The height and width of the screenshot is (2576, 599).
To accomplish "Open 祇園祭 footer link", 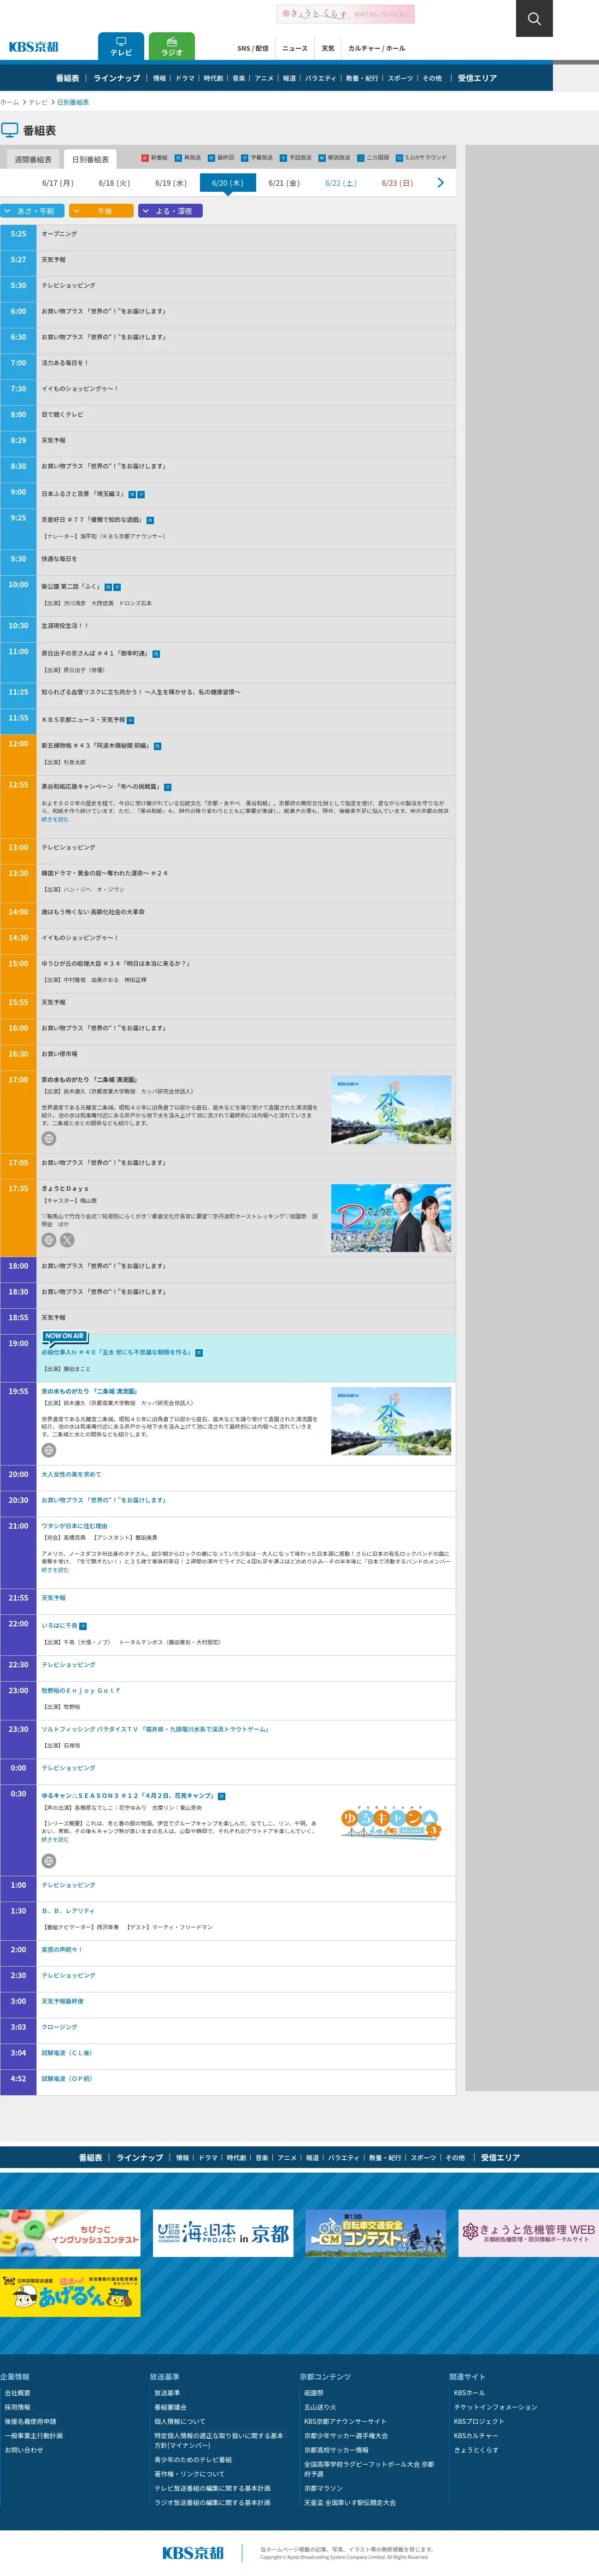I will pos(314,2393).
